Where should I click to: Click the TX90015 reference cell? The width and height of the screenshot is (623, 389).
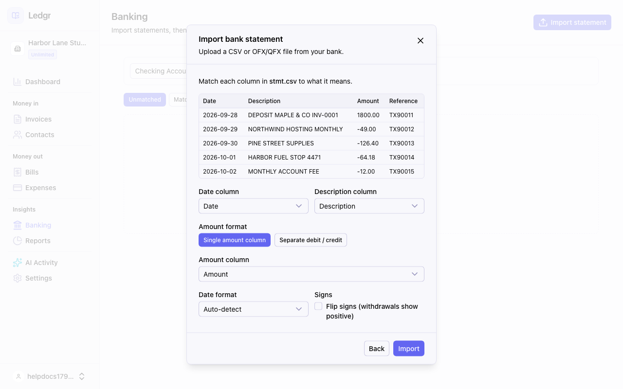pos(402,172)
